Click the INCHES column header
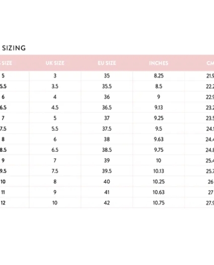 click(159, 63)
